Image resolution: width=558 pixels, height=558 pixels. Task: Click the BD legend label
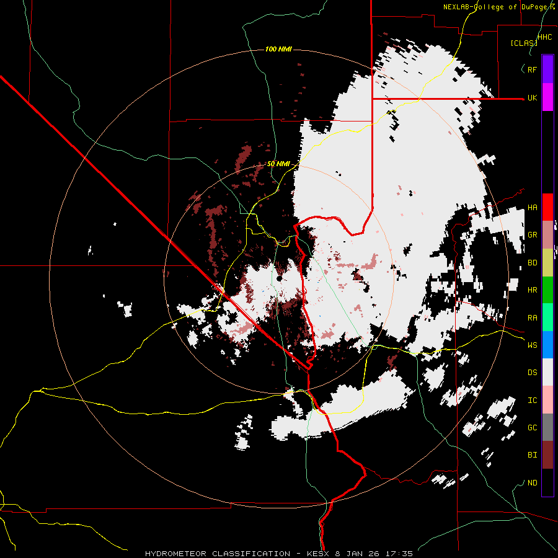pyautogui.click(x=532, y=263)
